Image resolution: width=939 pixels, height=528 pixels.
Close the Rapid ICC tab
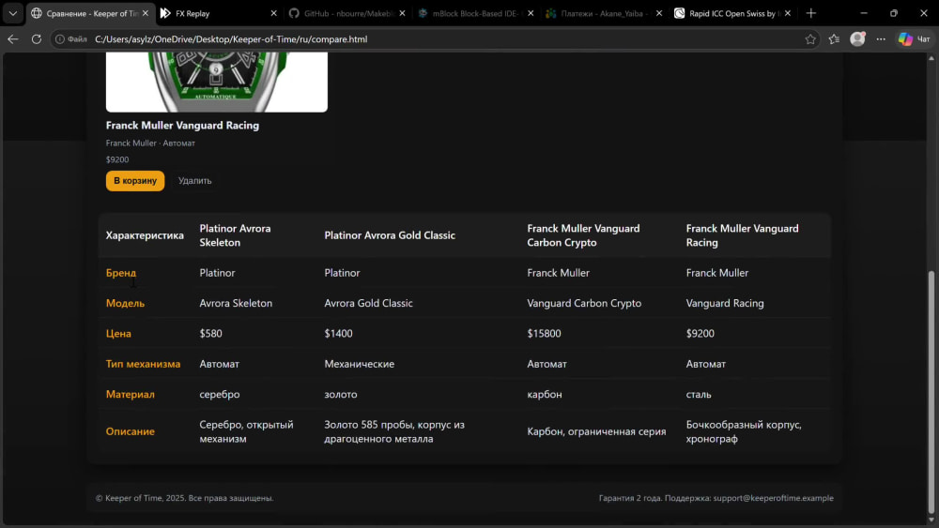[788, 13]
